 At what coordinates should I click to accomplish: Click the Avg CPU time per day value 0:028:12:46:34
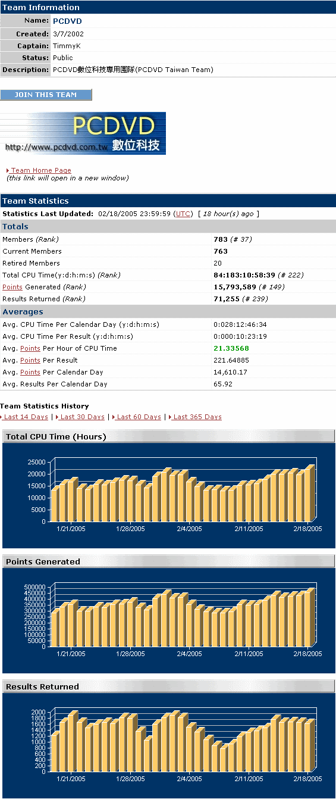tap(240, 324)
